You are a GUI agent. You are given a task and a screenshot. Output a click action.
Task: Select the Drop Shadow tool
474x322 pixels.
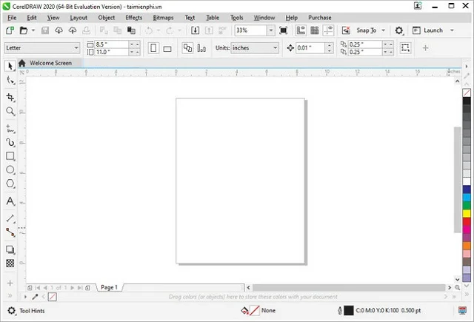[10, 249]
